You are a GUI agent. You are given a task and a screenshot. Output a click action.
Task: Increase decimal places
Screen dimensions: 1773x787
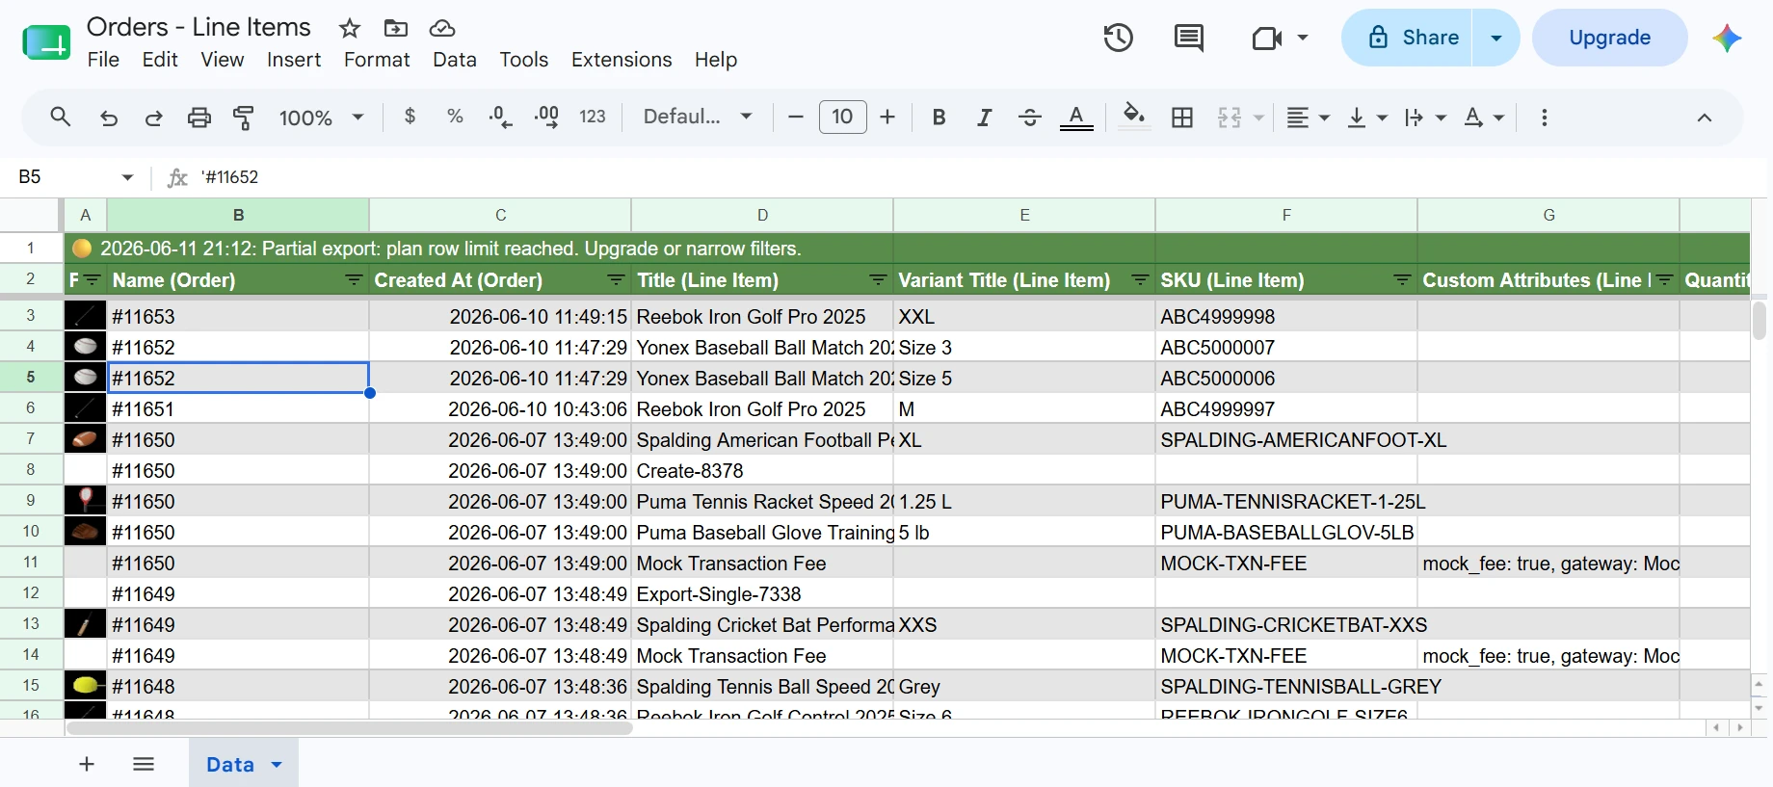coord(546,117)
